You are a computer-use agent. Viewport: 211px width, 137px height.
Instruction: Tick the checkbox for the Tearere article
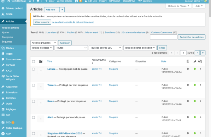33,85
